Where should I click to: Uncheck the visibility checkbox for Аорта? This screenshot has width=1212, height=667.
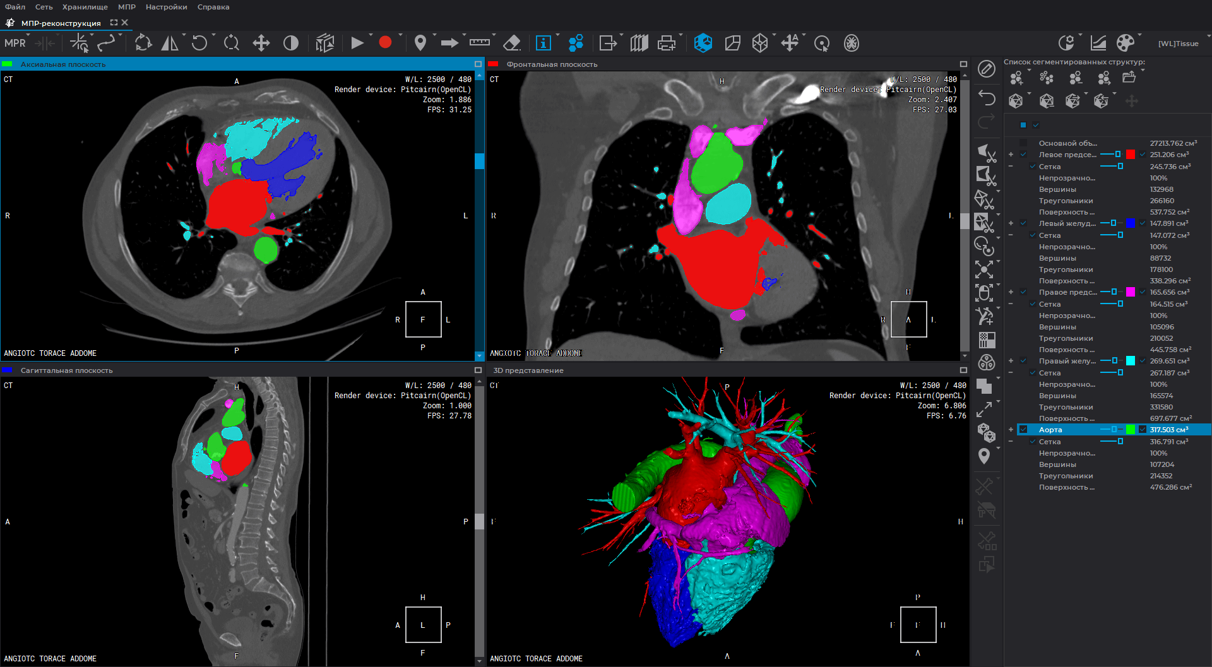1024,429
